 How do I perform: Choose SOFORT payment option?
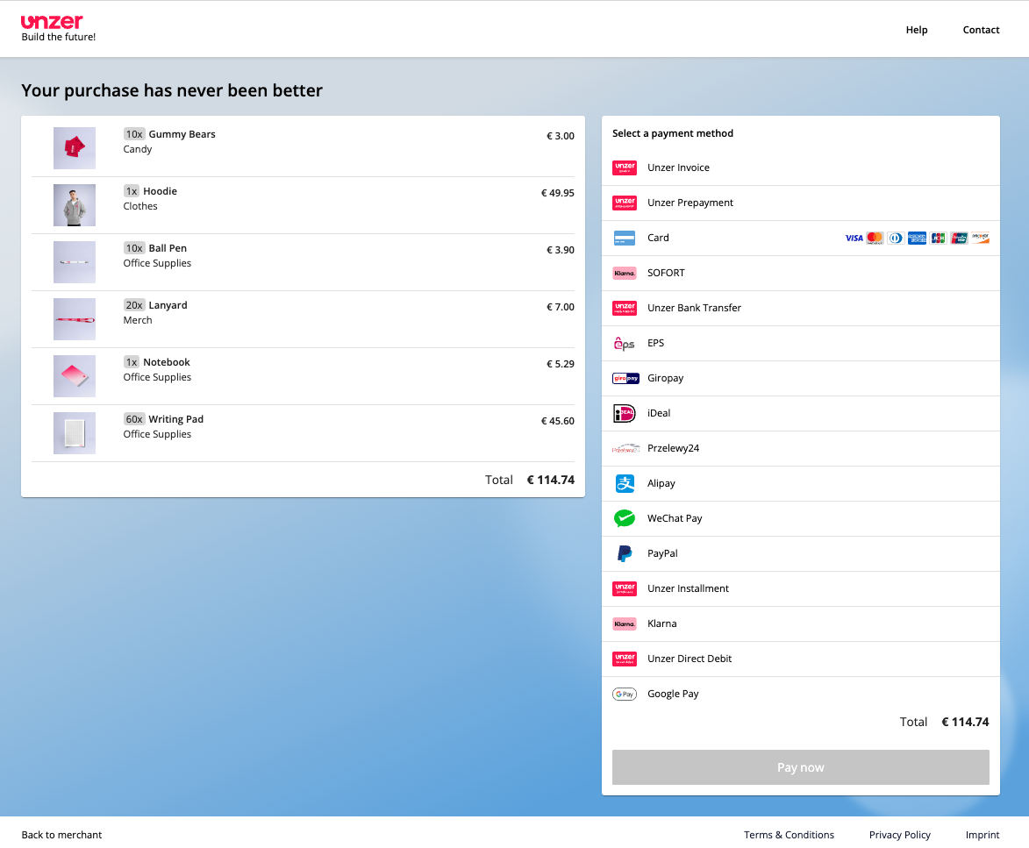tap(801, 273)
